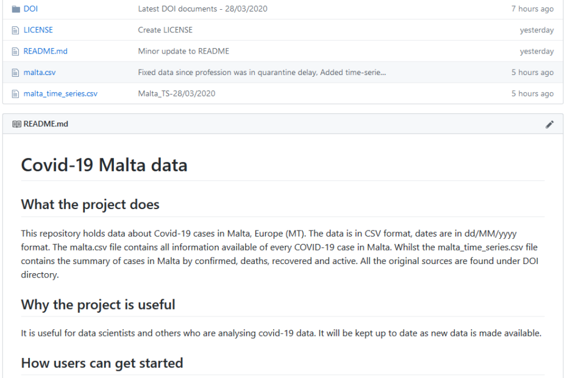The width and height of the screenshot is (567, 378).
Task: Click the README.md file icon in list
Action: point(16,51)
